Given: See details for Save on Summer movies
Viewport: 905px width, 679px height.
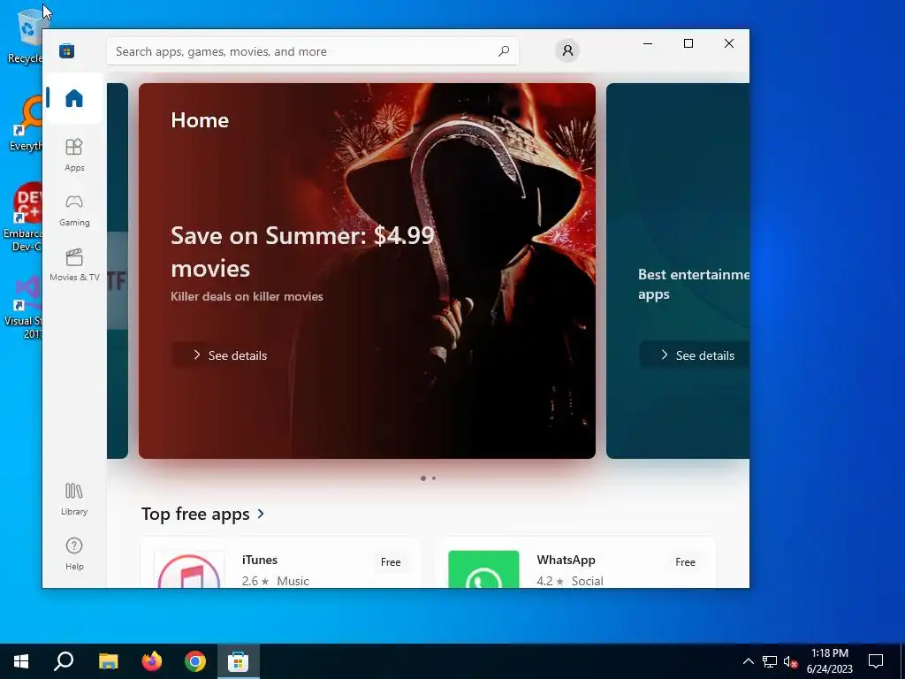Looking at the screenshot, I should [x=230, y=355].
